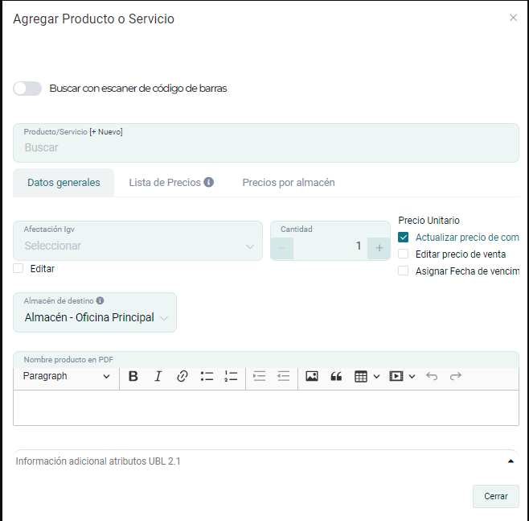Switch to the Lista de Precios tab
Viewport: 529px width, 521px height.
170,183
